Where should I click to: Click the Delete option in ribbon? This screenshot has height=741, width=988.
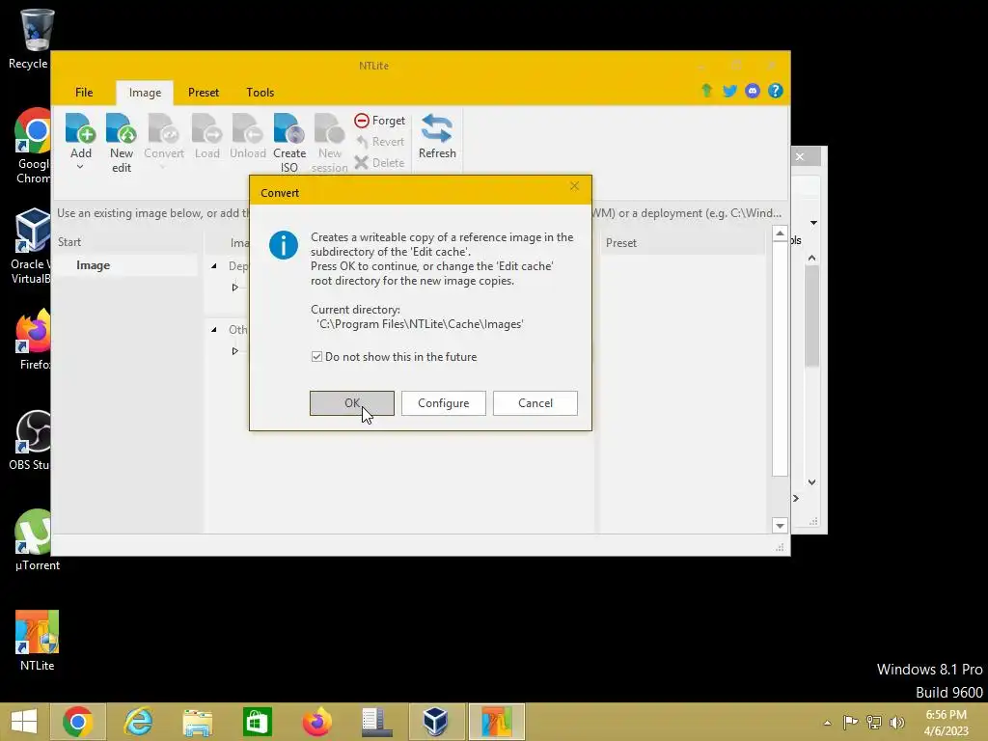[x=380, y=162]
